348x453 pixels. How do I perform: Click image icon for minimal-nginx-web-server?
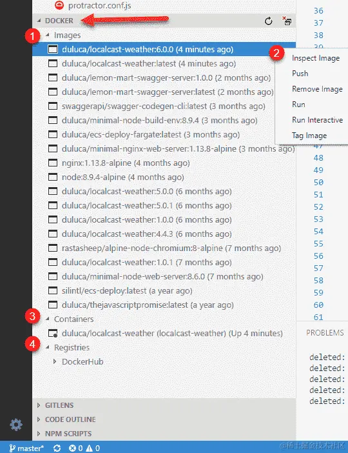(53, 148)
